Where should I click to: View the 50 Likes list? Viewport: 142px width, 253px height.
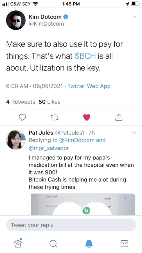(49, 102)
